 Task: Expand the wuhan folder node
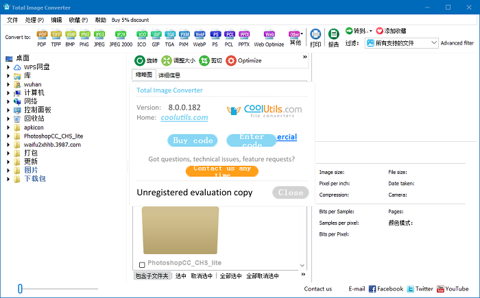(8, 84)
